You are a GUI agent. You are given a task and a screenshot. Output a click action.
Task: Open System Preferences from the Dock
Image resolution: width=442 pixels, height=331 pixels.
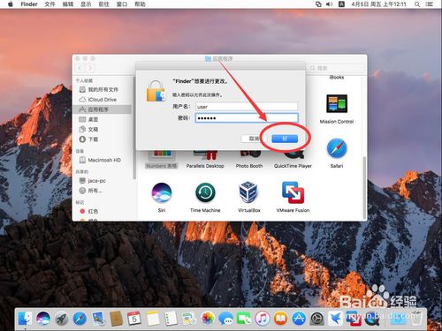pos(317,319)
